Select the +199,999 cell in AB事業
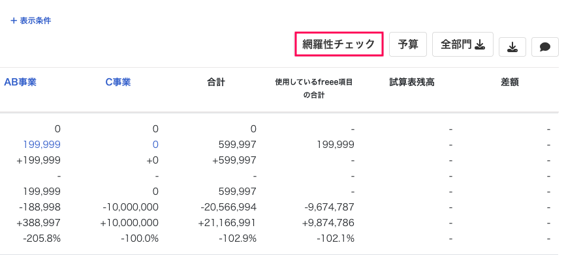Viewport: 566px width, 260px height. coord(39,160)
